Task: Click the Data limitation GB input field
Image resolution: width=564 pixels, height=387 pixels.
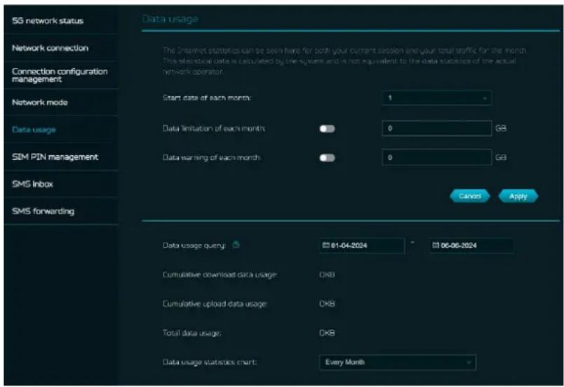Action: pyautogui.click(x=436, y=128)
